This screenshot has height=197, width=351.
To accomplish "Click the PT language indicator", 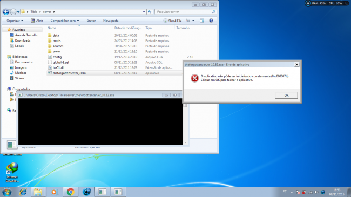I will pos(285,192).
